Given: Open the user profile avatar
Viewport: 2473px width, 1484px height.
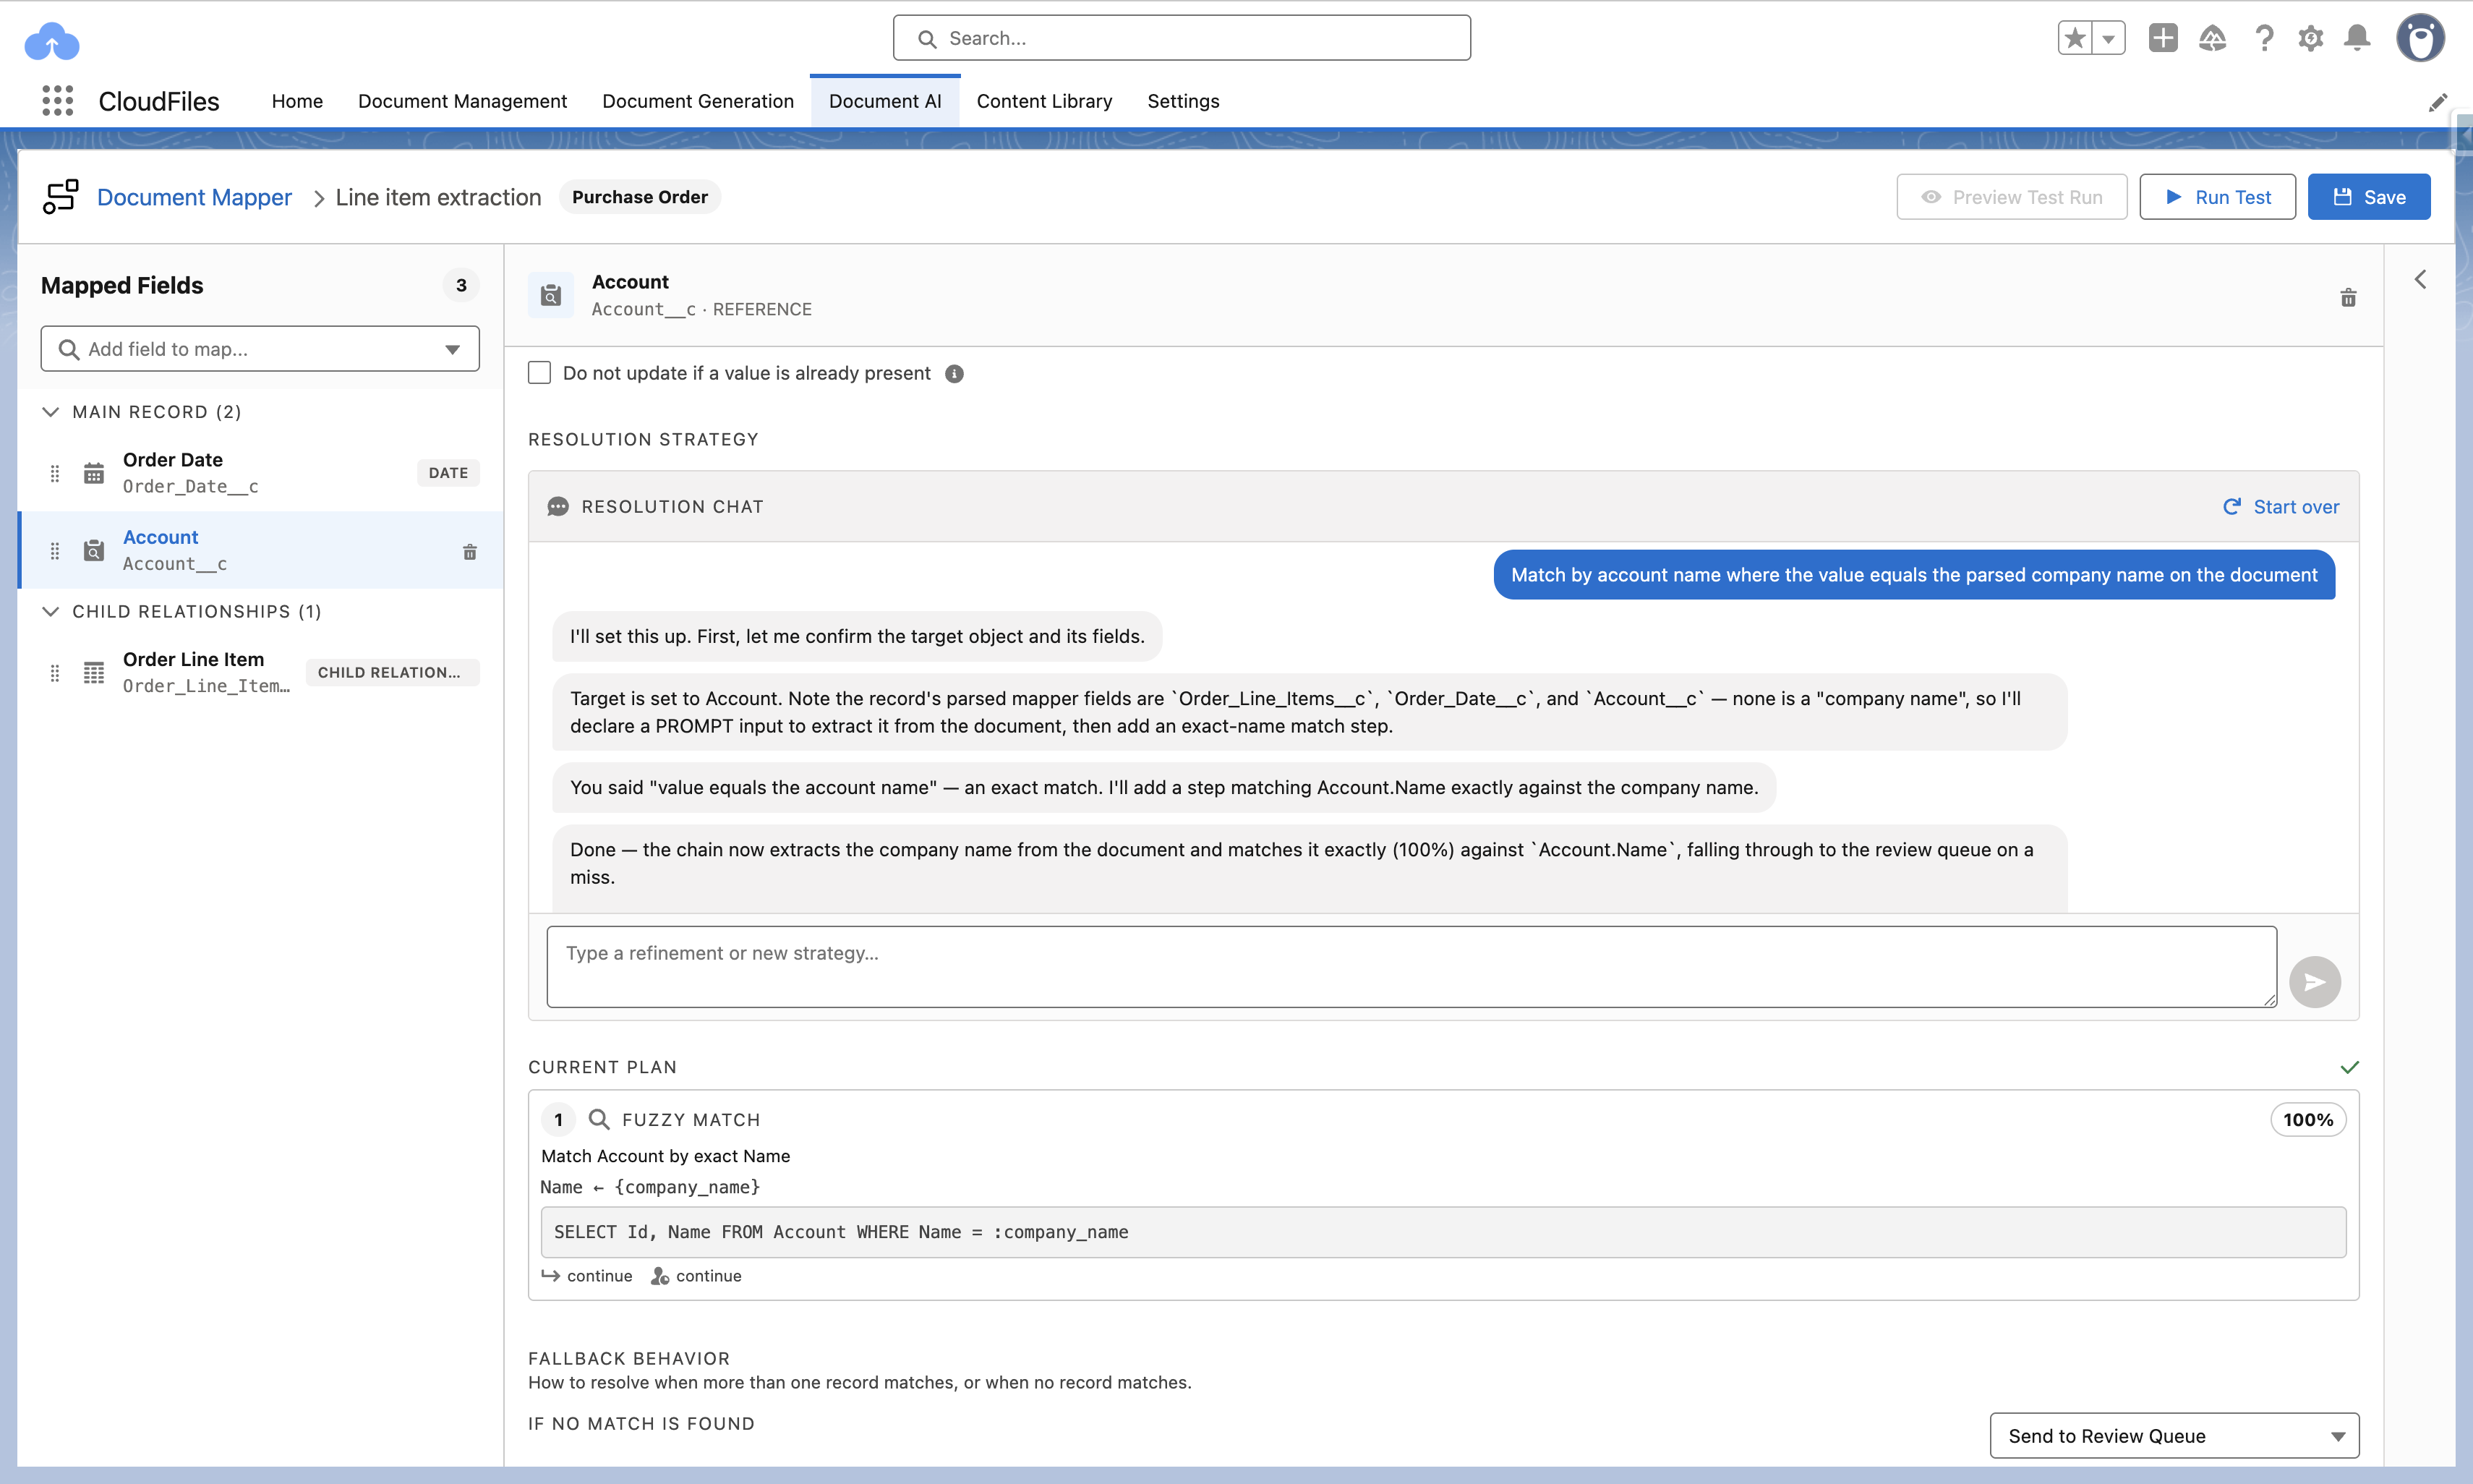Looking at the screenshot, I should 2420,38.
